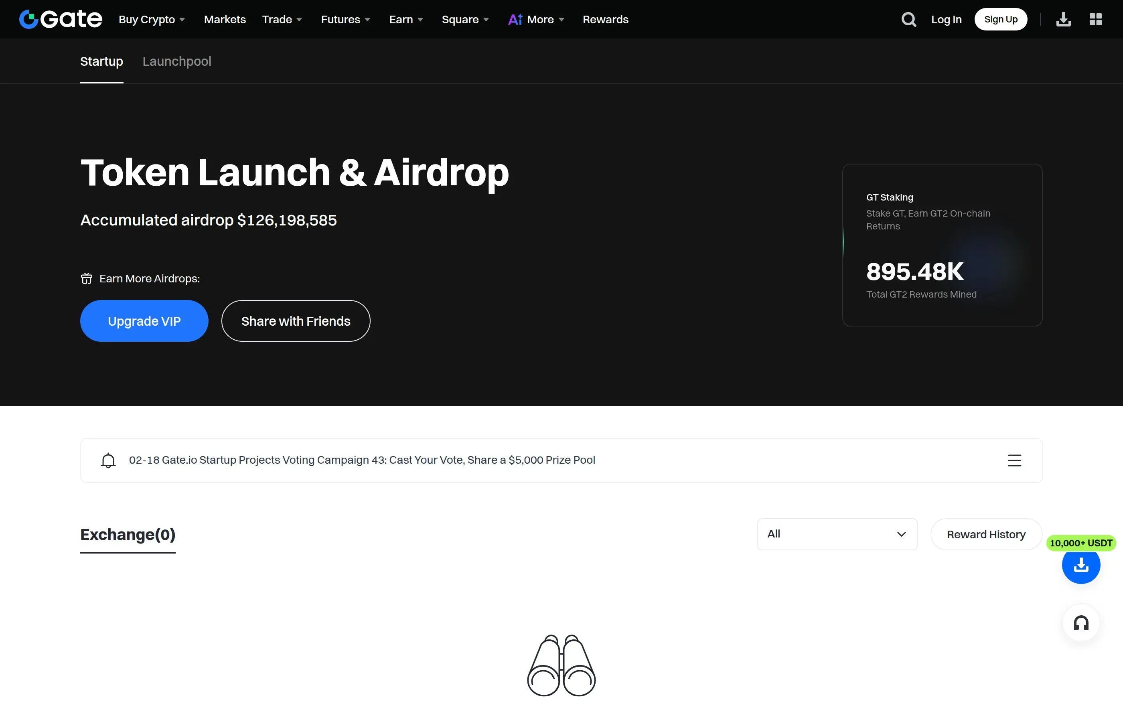Click the 895.48K rewards value
Image resolution: width=1123 pixels, height=722 pixels.
914,272
